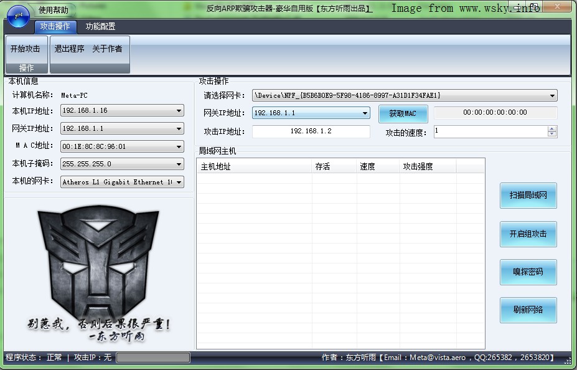
Task: Click the 扫描局域网 scan LAN button
Action: coord(528,196)
